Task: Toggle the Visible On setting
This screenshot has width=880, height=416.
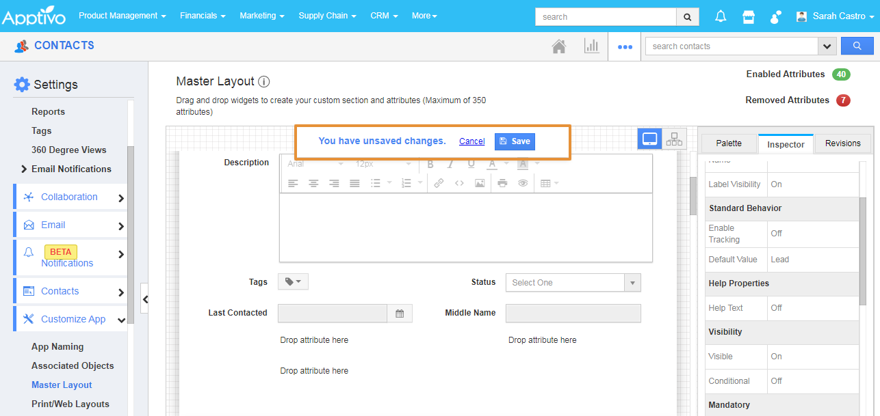Action: click(777, 357)
